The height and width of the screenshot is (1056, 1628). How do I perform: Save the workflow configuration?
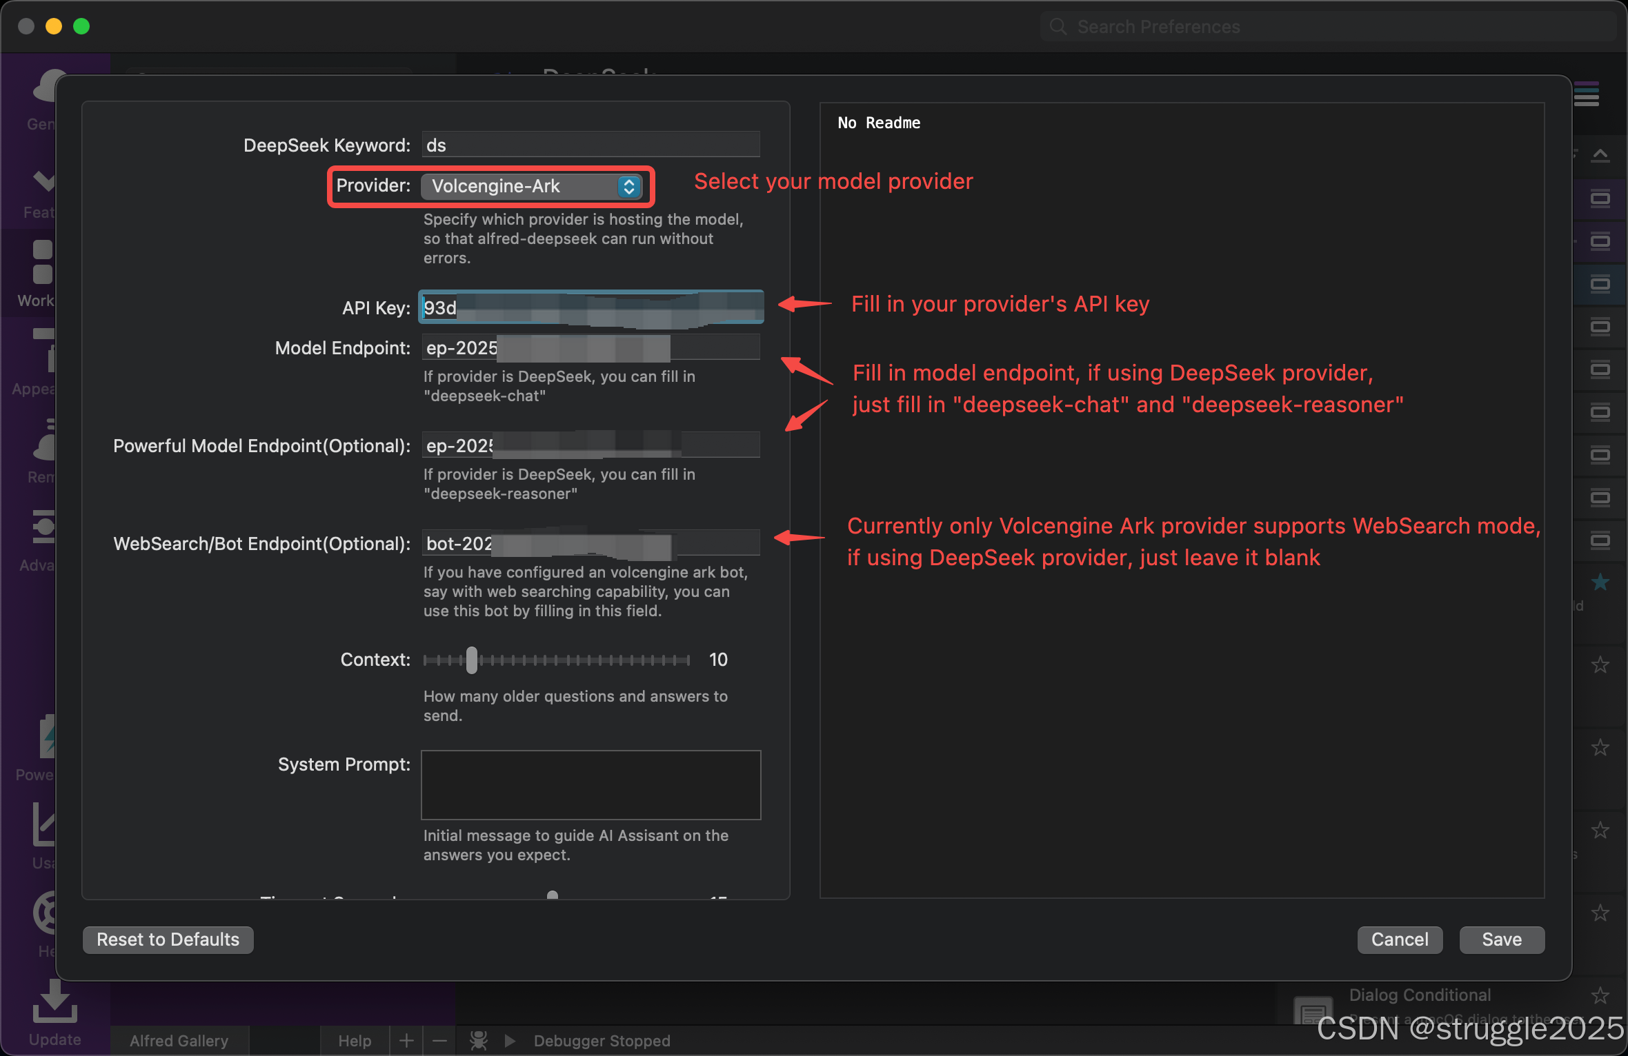pos(1502,940)
